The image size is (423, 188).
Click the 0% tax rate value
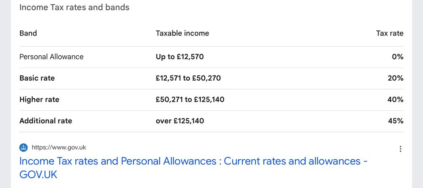[397, 57]
